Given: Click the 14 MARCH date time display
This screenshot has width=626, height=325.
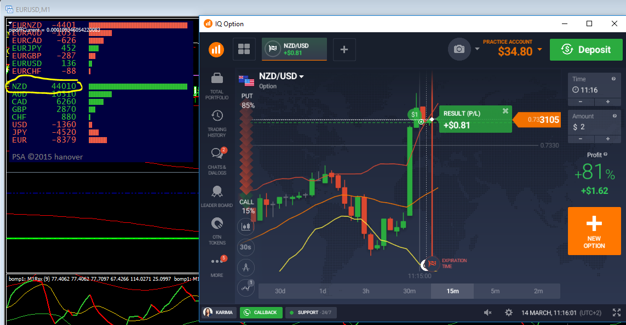Looking at the screenshot, I should click(x=561, y=312).
